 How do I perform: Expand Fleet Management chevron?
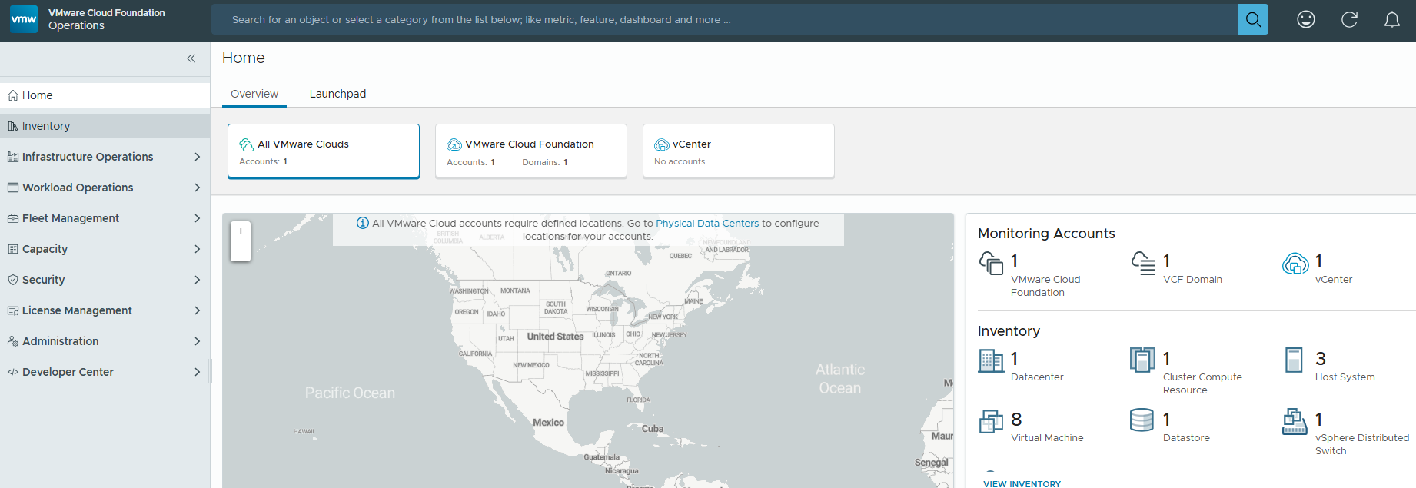[198, 218]
